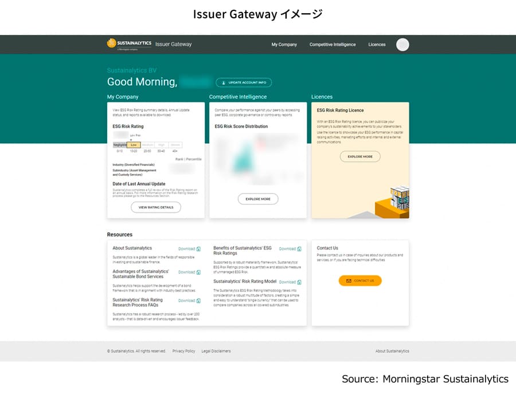Click download icon beside Sustainable Bond Services
The image size is (516, 395).
(198, 272)
